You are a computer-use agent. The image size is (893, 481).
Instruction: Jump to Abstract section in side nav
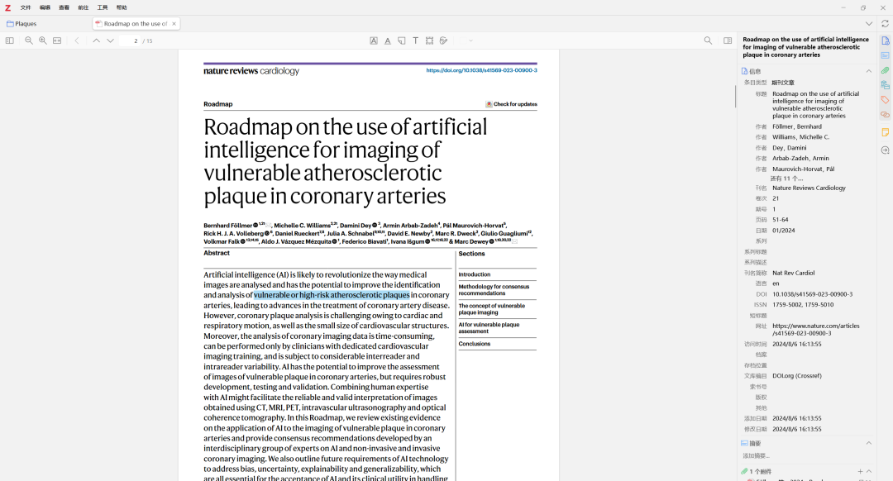885,55
